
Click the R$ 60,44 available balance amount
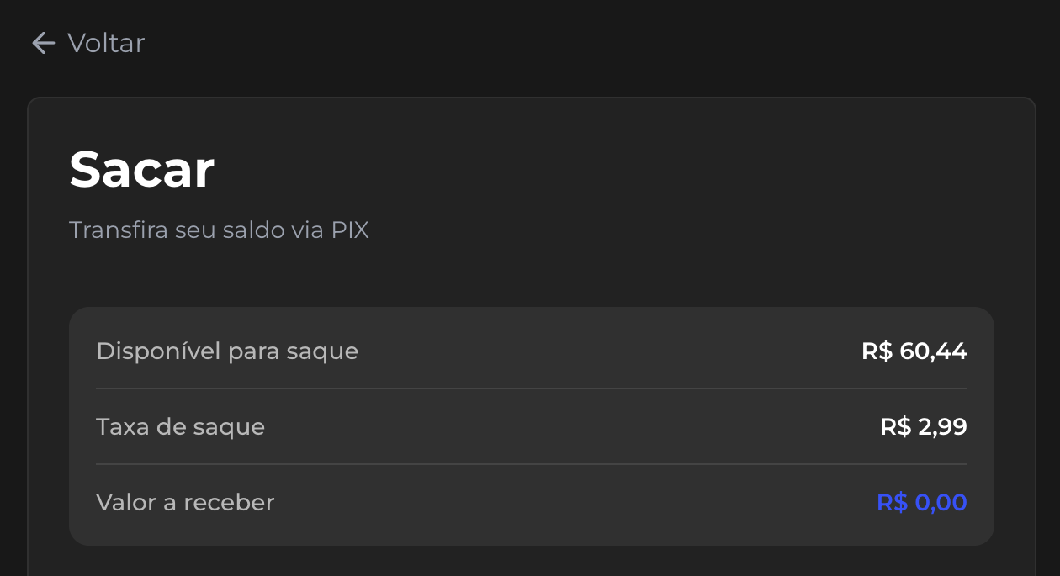point(914,351)
